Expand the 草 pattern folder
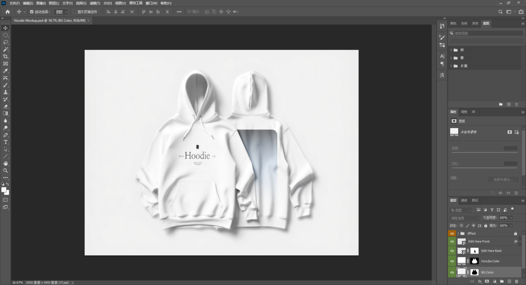 click(x=451, y=58)
